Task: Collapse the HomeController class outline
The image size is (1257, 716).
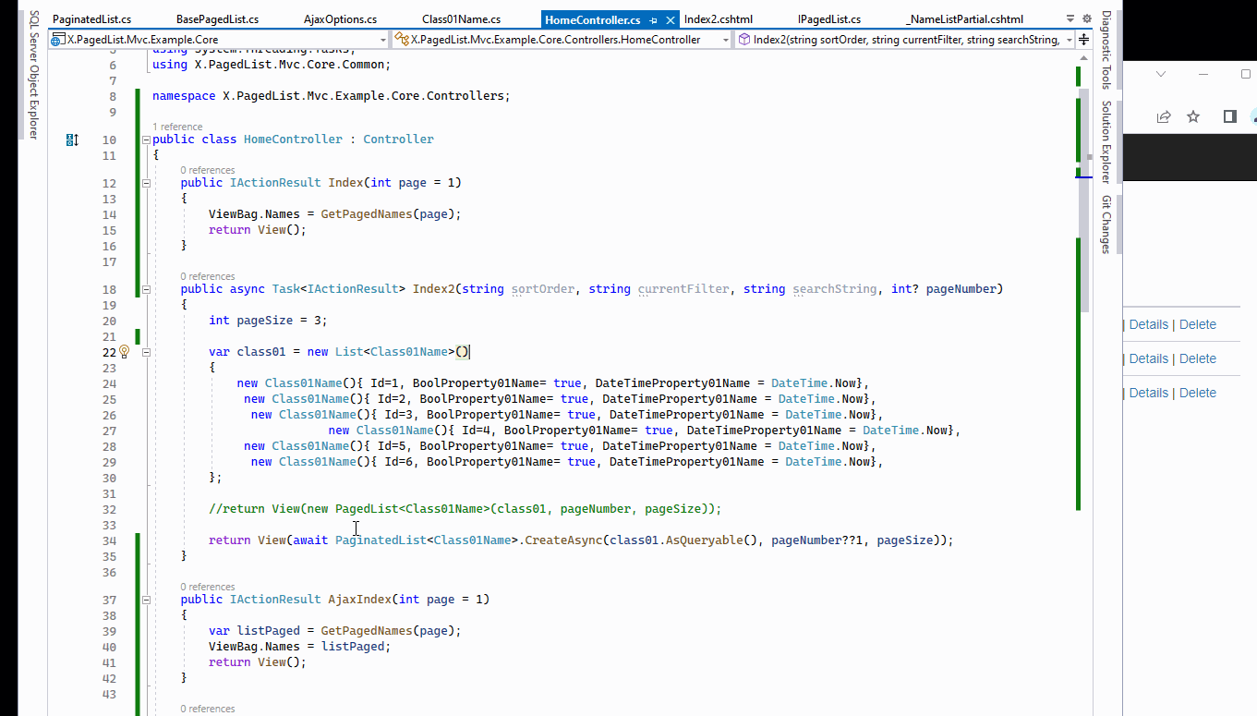Action: coord(146,140)
